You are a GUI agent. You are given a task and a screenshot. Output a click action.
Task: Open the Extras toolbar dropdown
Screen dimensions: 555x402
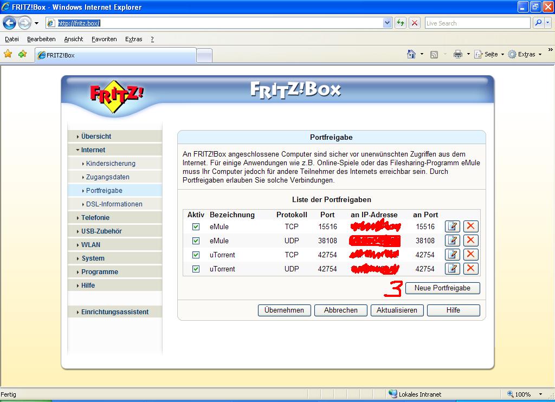(525, 54)
